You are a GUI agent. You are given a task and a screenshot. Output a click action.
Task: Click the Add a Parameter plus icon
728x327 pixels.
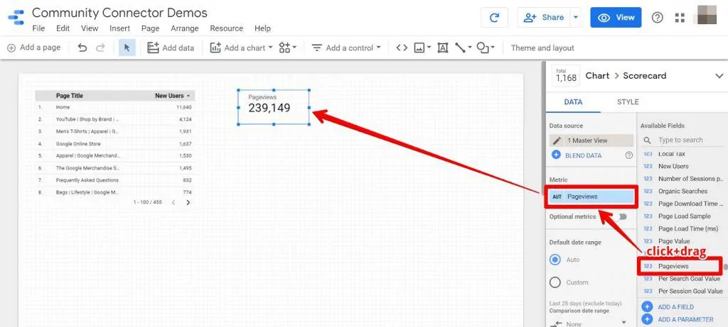(x=647, y=319)
